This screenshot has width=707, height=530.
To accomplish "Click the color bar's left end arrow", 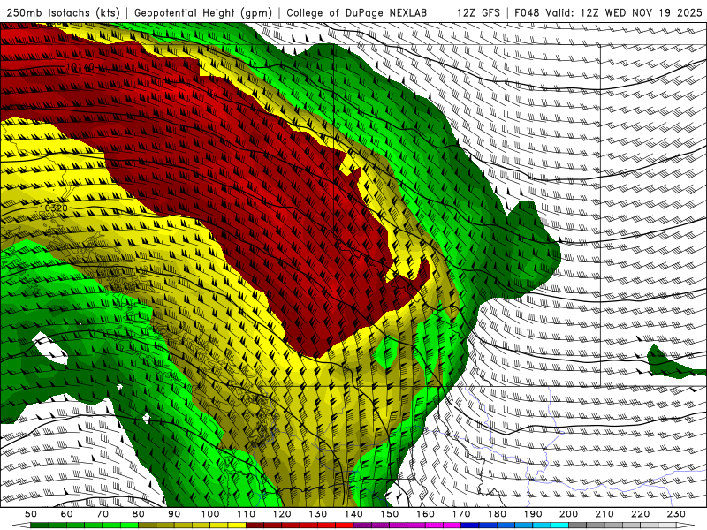I will click(x=21, y=526).
